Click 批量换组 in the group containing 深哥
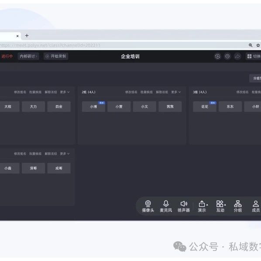The height and width of the screenshot is (261, 261). [x=35, y=154]
